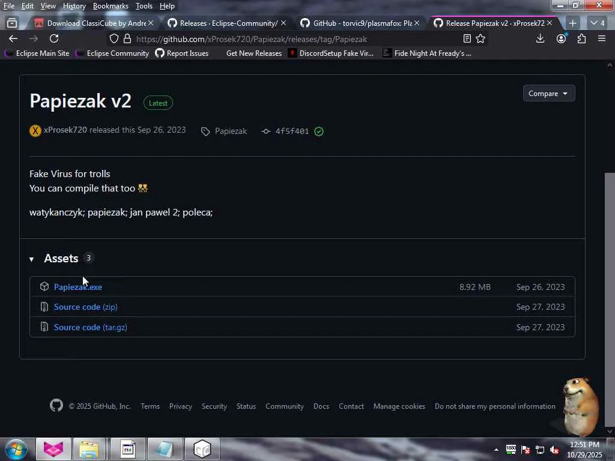This screenshot has height=461, width=615.
Task: Open Eclipse Main Site bookmark
Action: (37, 53)
